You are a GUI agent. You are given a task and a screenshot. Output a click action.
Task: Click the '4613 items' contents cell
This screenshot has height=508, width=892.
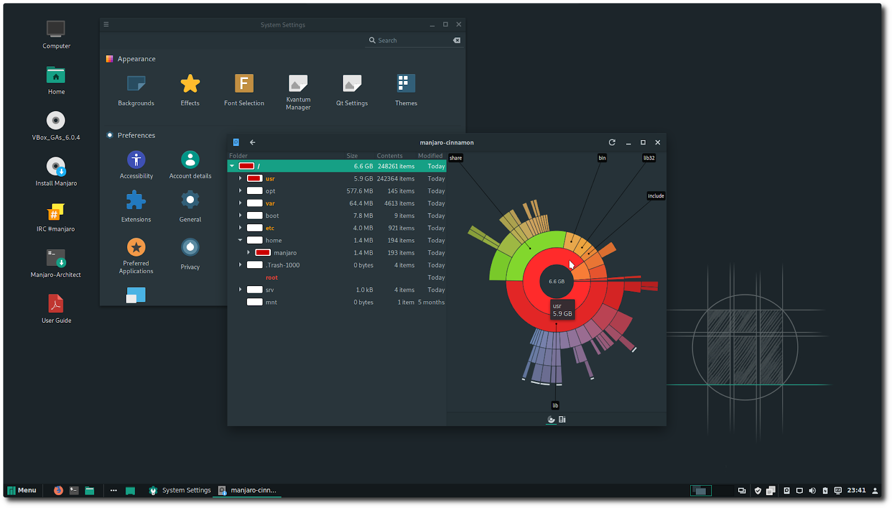click(399, 203)
